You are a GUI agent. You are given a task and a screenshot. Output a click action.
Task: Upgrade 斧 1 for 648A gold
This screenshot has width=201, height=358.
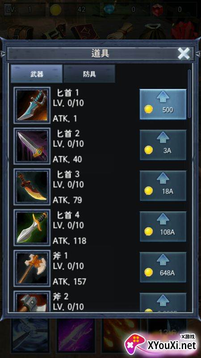(x=163, y=267)
